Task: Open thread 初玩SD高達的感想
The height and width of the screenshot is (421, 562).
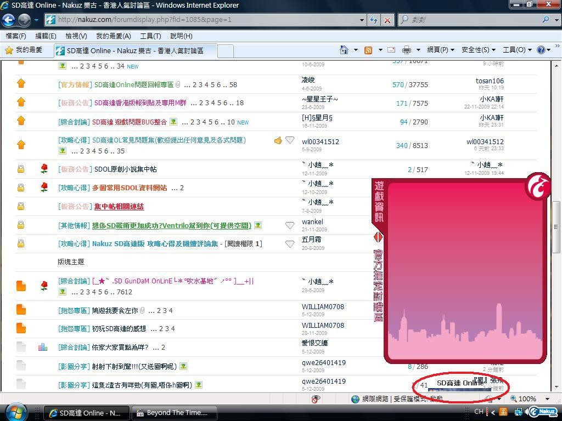Action: [x=119, y=329]
